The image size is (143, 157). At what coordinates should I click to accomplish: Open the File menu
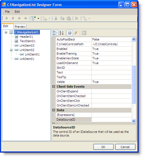[x=7, y=12]
